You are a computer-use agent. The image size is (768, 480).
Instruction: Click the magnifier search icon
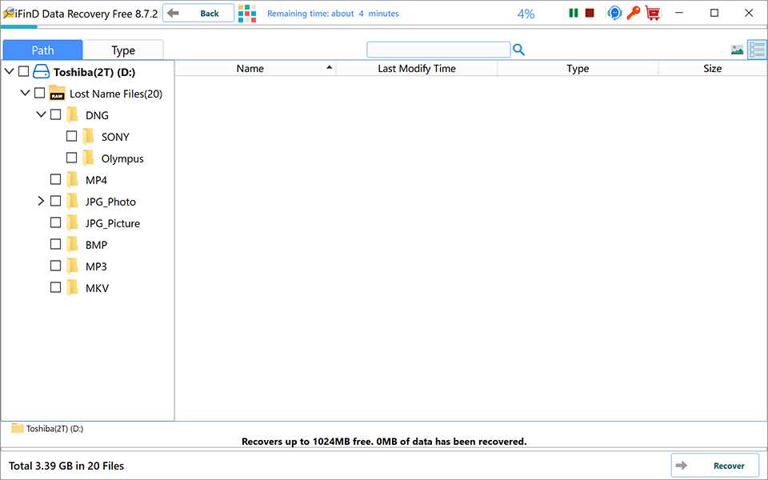[x=518, y=50]
